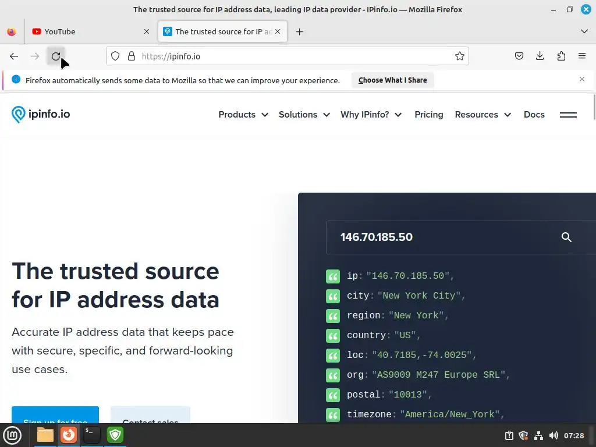Open the Extensions menu
This screenshot has width=596, height=447.
561,56
